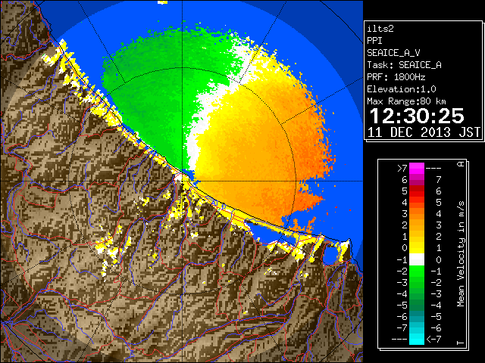Click the 'Max Range:80 km' text

[406, 101]
